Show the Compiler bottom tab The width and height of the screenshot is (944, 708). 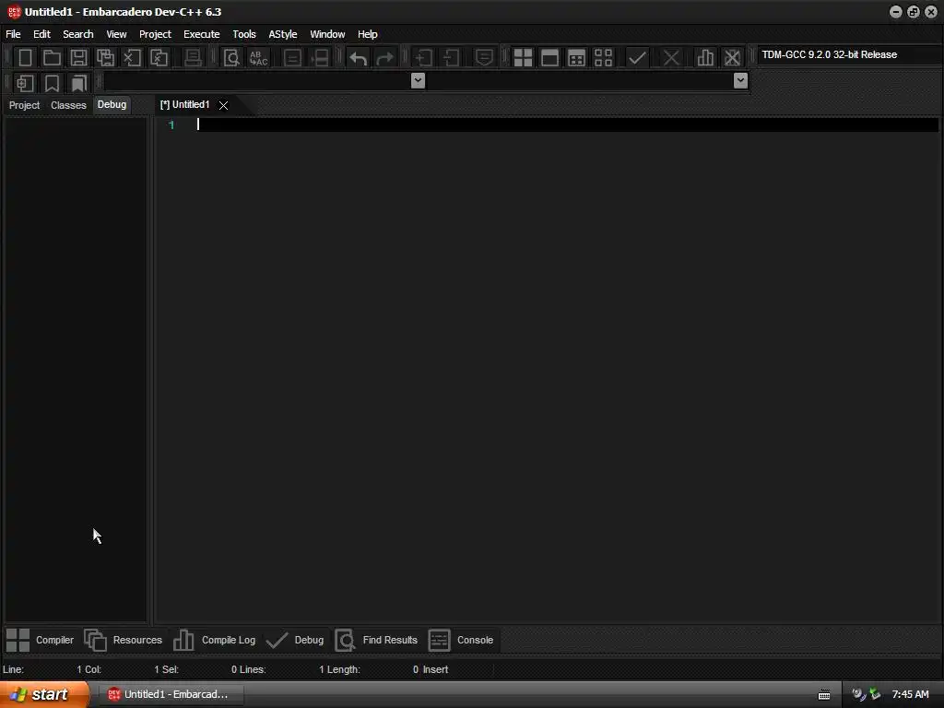pyautogui.click(x=41, y=640)
